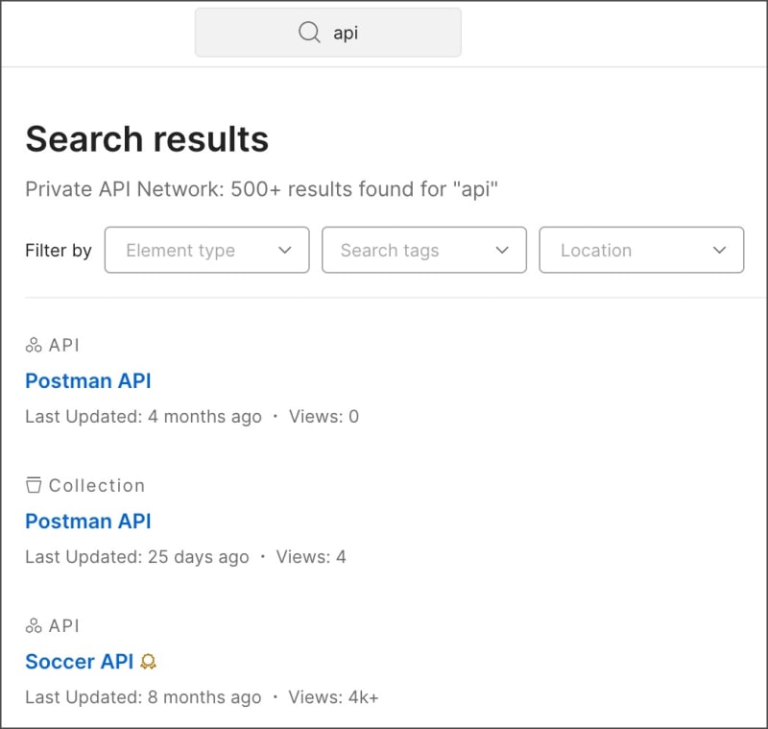This screenshot has height=729, width=768.
Task: Click the 'Search results' heading
Action: coord(146,139)
